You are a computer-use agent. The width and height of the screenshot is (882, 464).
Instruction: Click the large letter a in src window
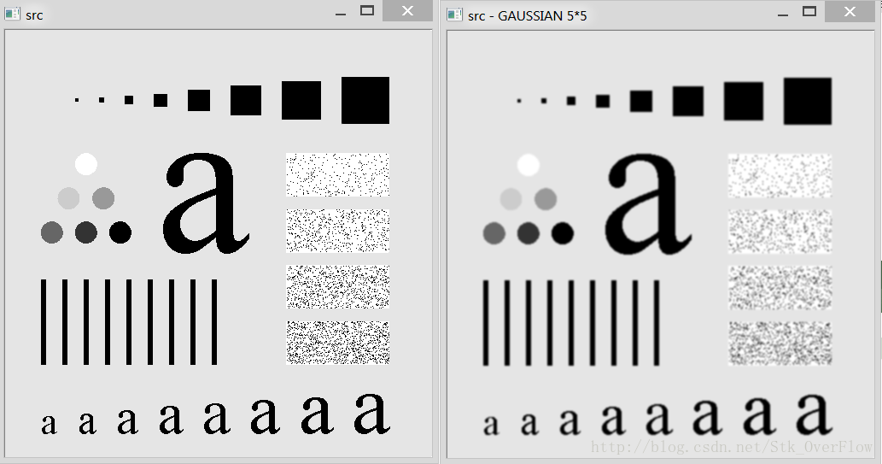point(206,203)
